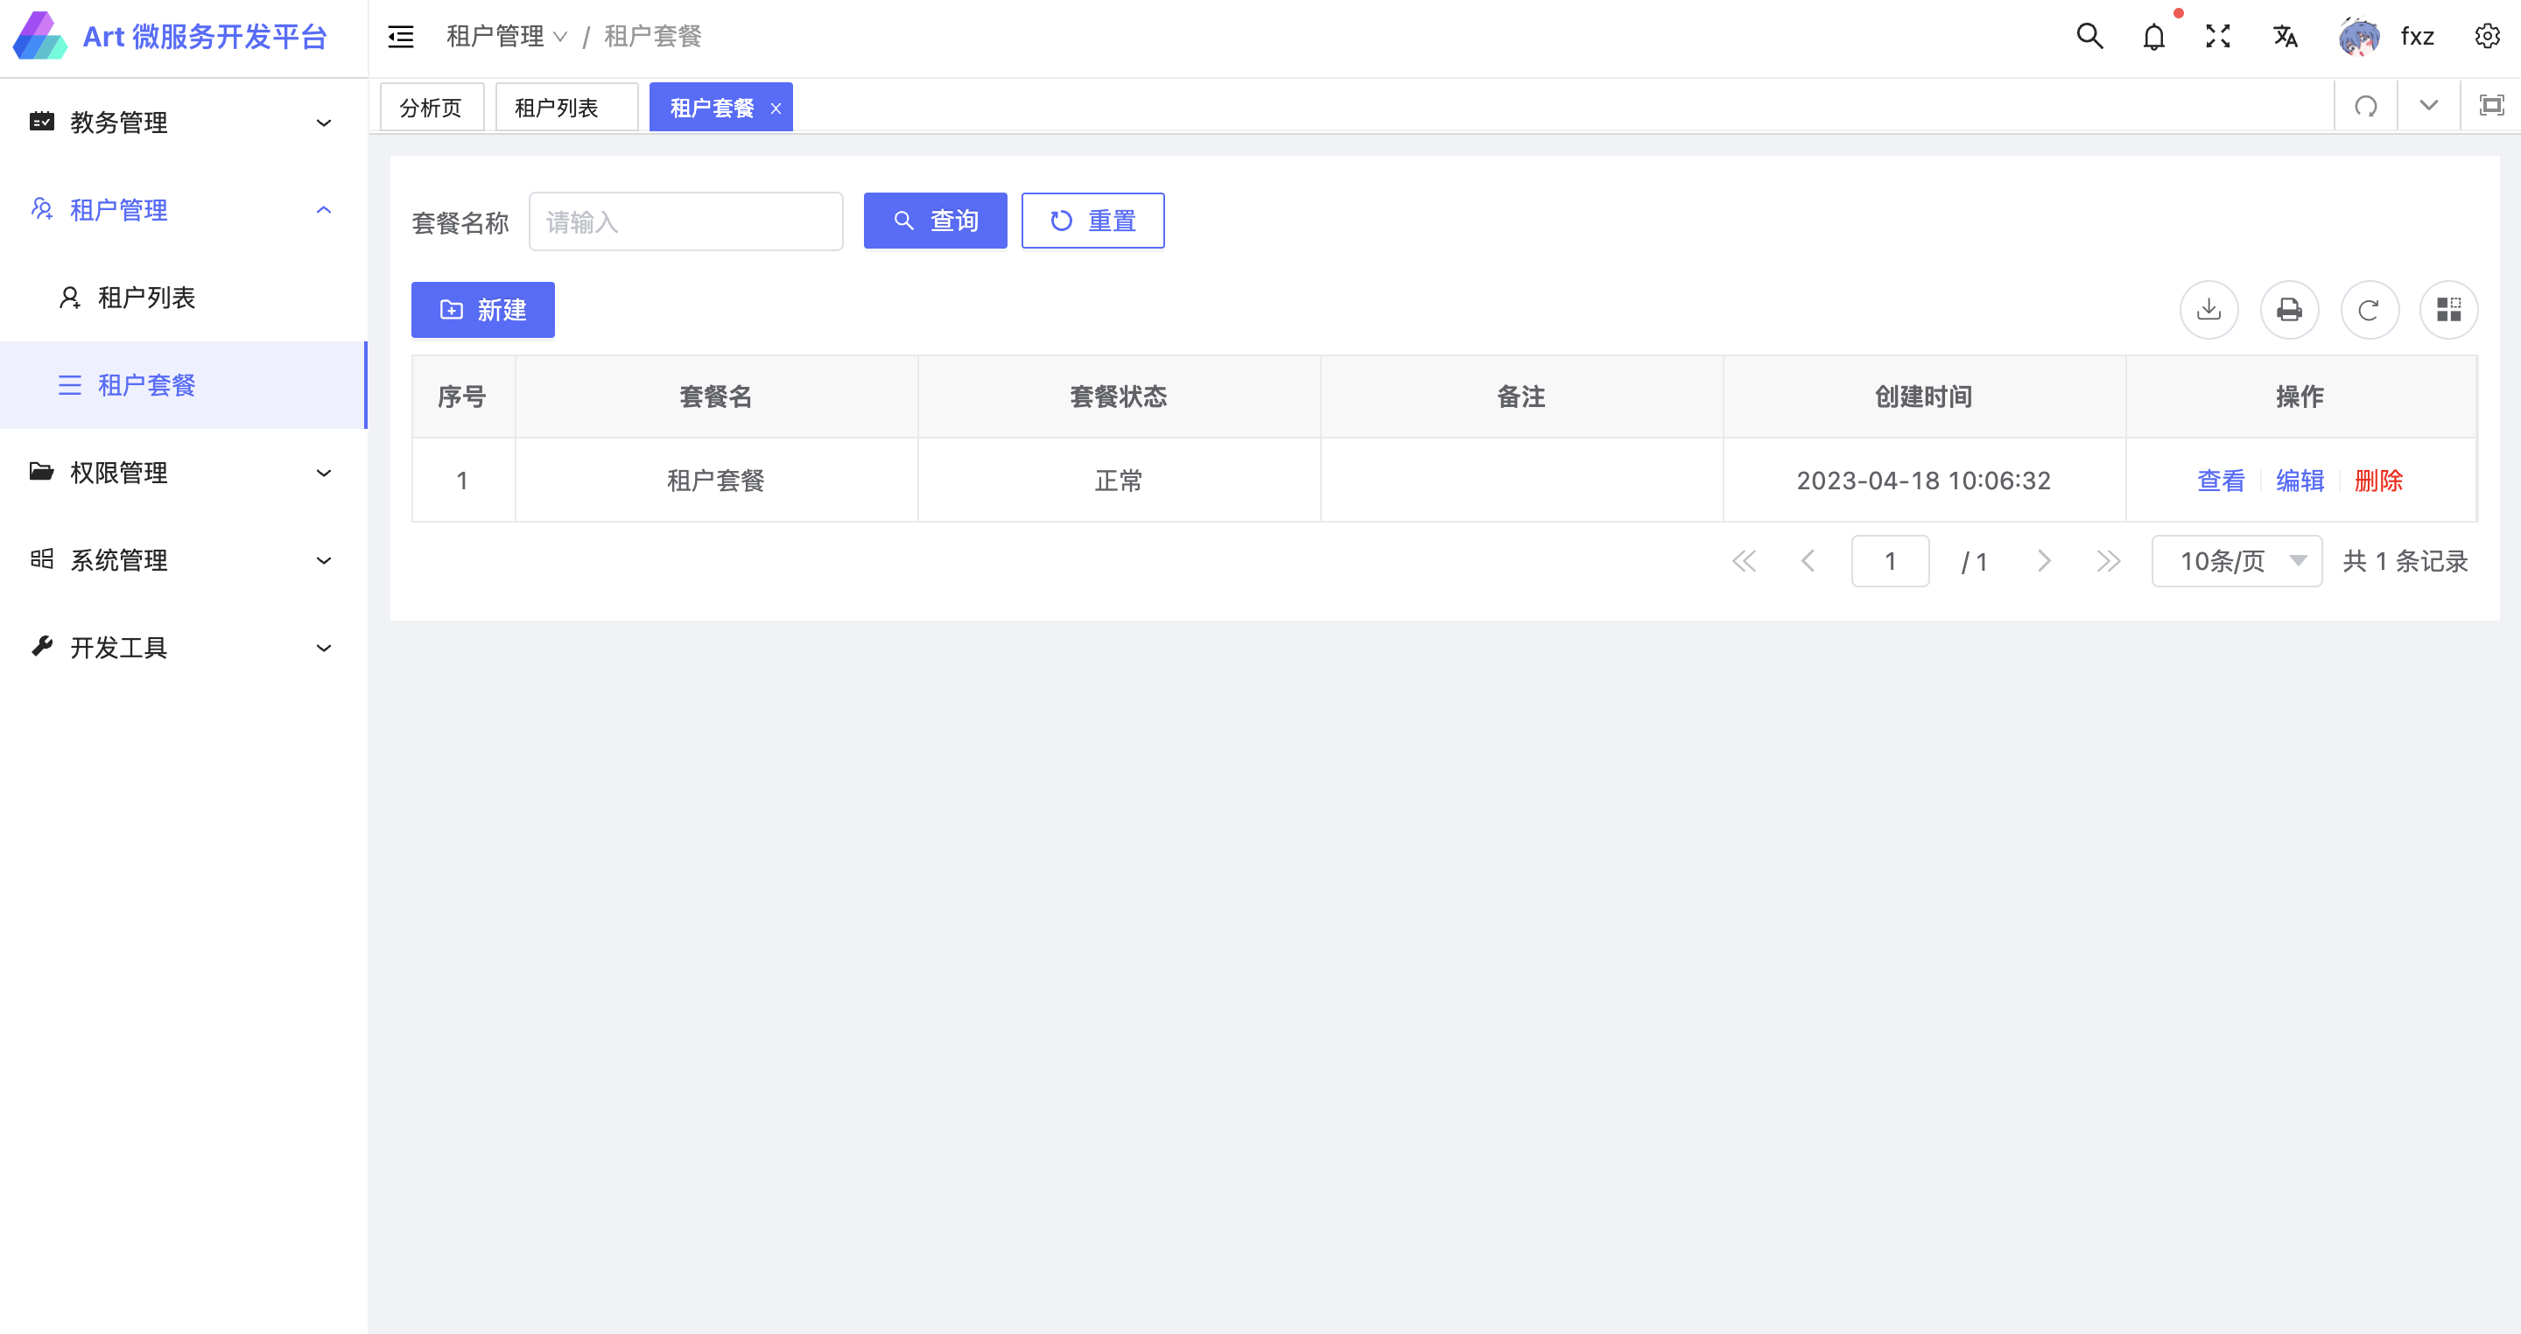
Task: Go to first page double arrow
Action: pyautogui.click(x=1744, y=561)
